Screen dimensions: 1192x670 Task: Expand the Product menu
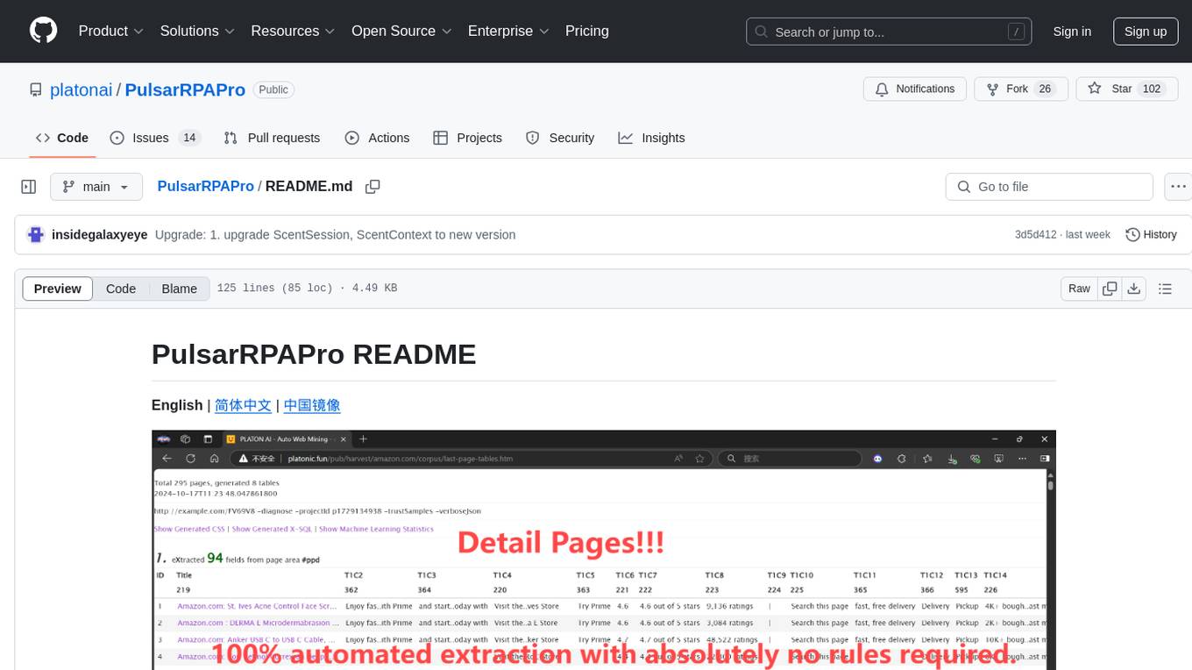tap(111, 31)
